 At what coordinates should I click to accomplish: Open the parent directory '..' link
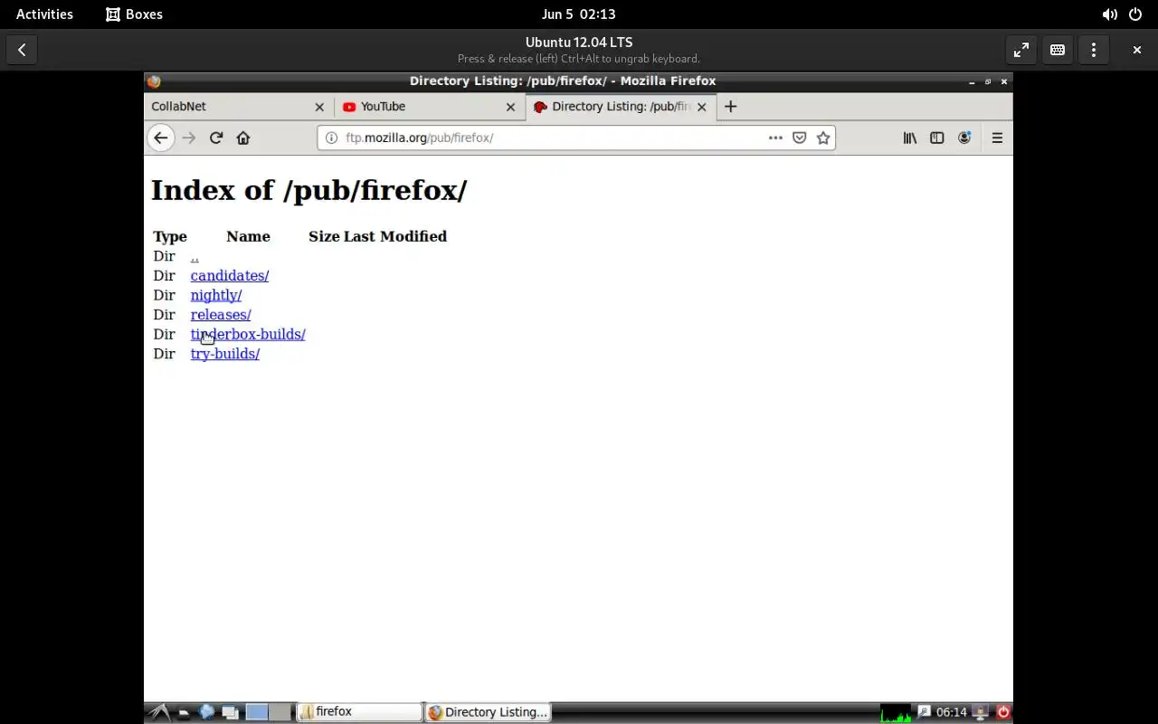pos(195,256)
